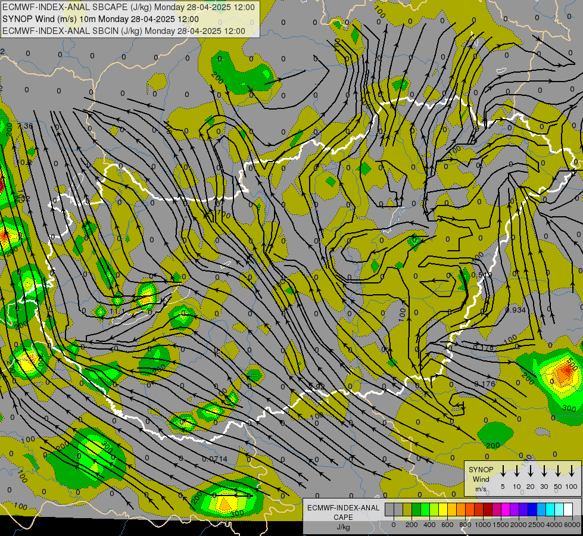Click the 50 m/s wind arrow in legend
Screen dimensions: 583x536
point(558,470)
